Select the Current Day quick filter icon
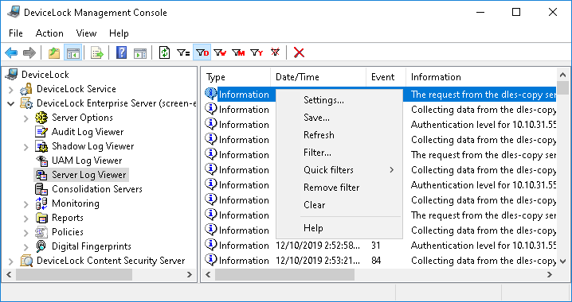572x302 pixels. (202, 52)
